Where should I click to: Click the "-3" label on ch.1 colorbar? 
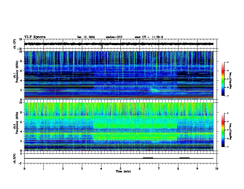(x=227, y=62)
